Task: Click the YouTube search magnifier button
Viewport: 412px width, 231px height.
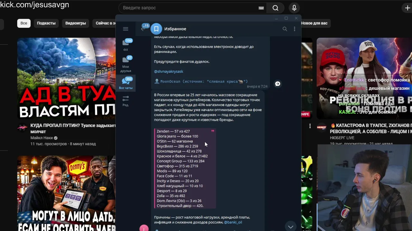Action: click(x=275, y=8)
